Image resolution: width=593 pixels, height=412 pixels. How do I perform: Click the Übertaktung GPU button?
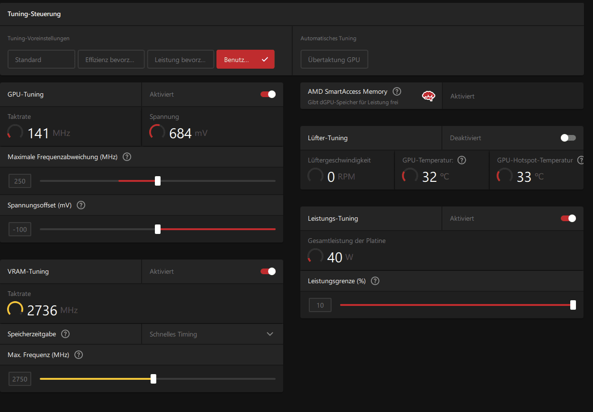click(334, 60)
